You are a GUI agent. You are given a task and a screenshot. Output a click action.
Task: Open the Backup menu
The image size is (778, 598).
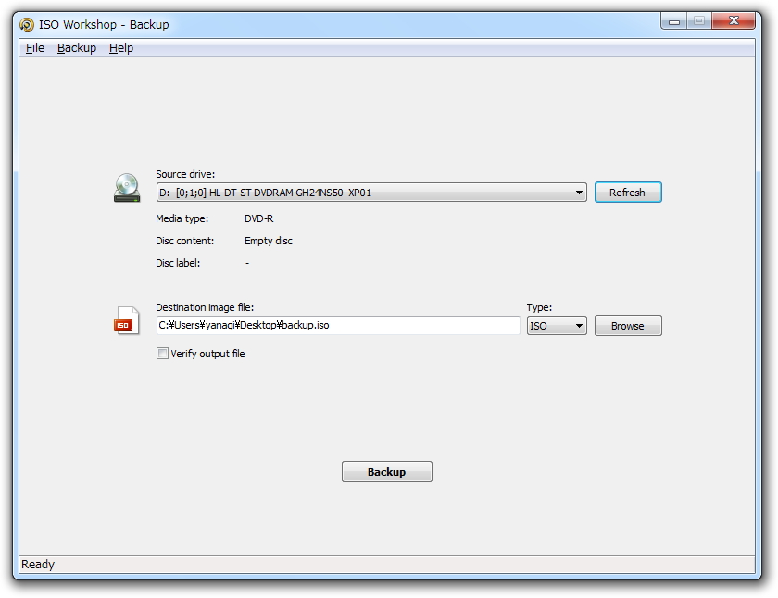[x=77, y=48]
